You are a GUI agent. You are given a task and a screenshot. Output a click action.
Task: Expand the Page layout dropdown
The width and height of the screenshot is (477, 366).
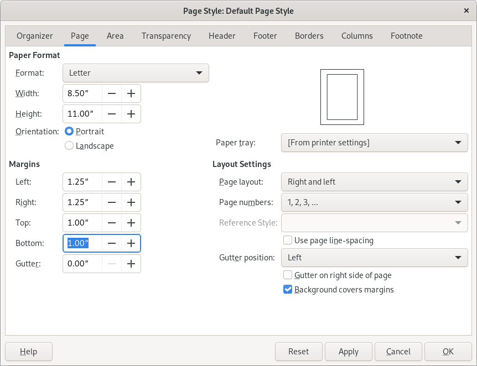[374, 182]
